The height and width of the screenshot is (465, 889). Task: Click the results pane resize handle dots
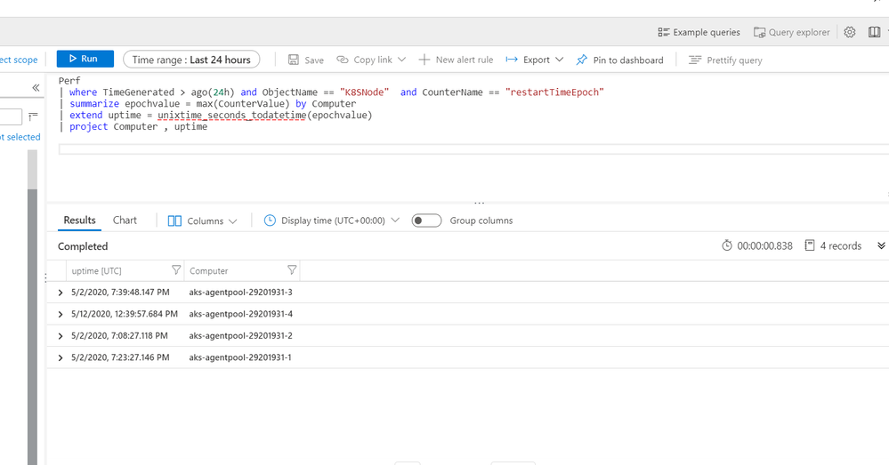tap(479, 202)
